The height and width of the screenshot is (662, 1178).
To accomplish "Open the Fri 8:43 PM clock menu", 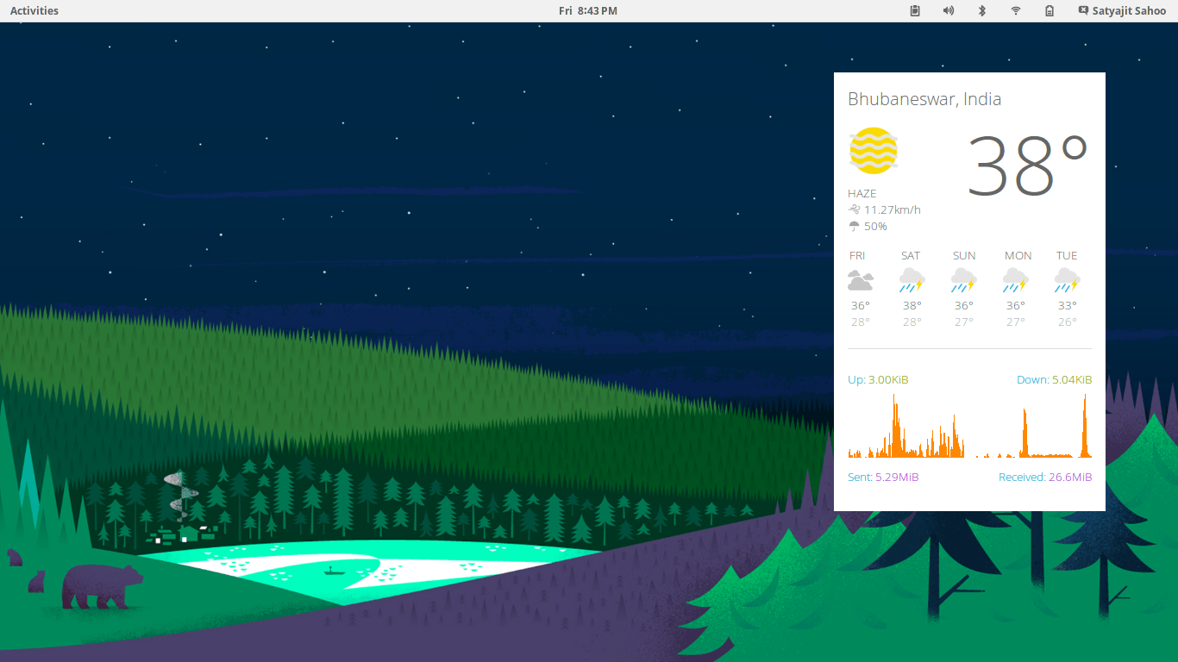I will (588, 11).
